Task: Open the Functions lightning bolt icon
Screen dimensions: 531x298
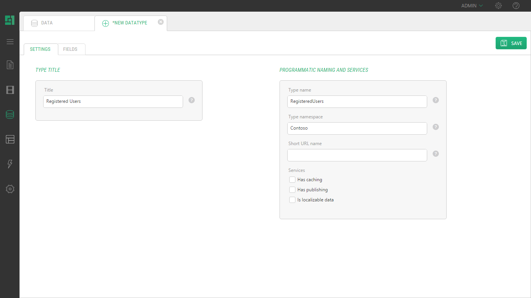Action: coord(10,164)
